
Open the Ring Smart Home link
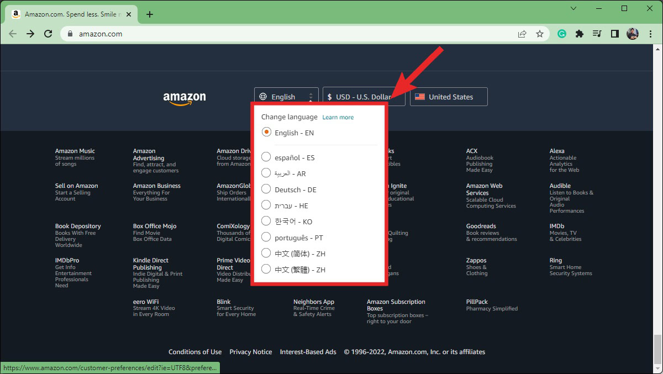pyautogui.click(x=571, y=267)
